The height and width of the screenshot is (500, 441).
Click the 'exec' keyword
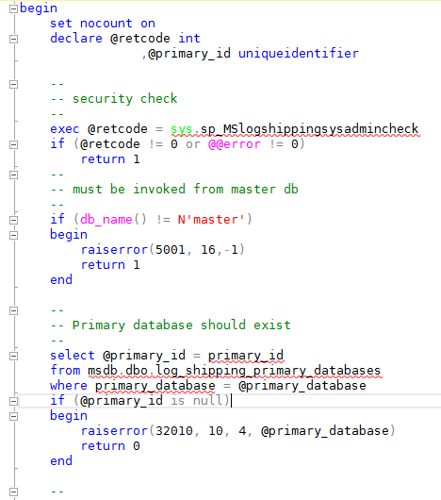click(x=65, y=129)
